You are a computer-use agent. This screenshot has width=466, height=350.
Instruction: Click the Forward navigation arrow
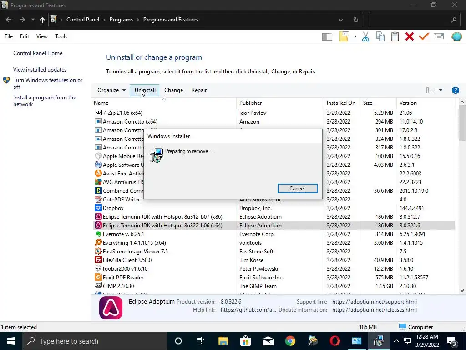point(22,20)
